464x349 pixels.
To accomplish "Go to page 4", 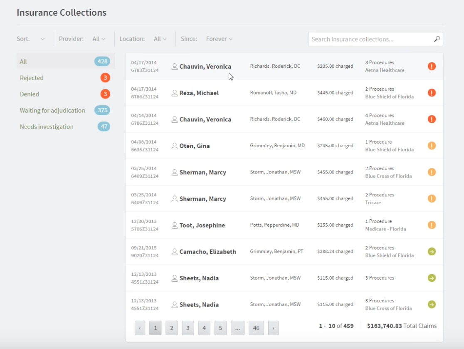I will (204, 328).
